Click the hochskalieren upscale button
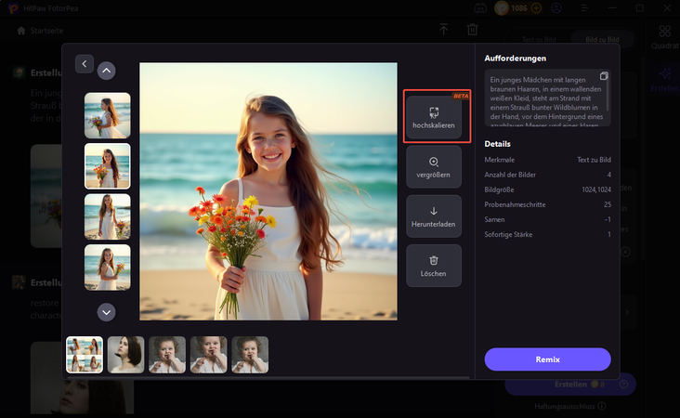 [434, 117]
